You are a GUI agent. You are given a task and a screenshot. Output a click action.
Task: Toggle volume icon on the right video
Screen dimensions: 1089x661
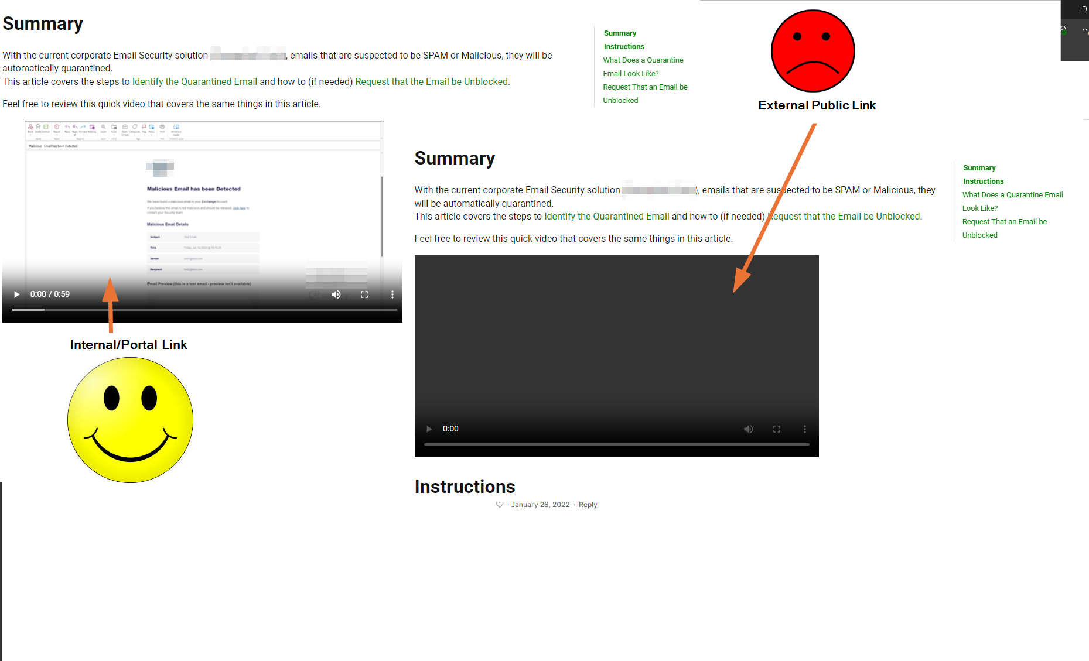click(749, 429)
